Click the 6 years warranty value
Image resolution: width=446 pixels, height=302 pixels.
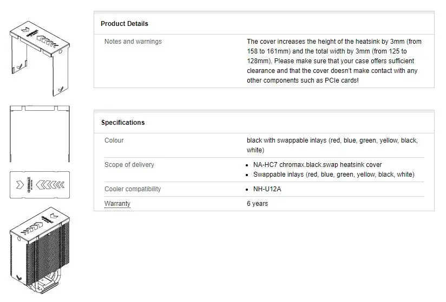257,204
